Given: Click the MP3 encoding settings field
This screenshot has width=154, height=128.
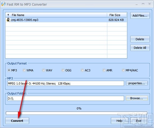Looking at the screenshot, I should 66,83.
